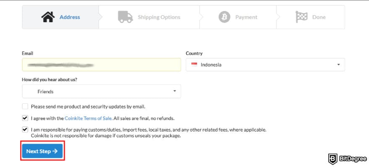Open the Address step tab
Image resolution: width=369 pixels, height=167 pixels.
[60, 17]
